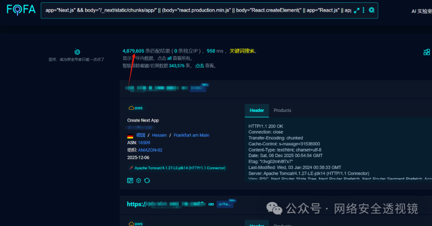Screen dimensions: 432x226
Task: Click the Etag header line
Action: point(270,162)
